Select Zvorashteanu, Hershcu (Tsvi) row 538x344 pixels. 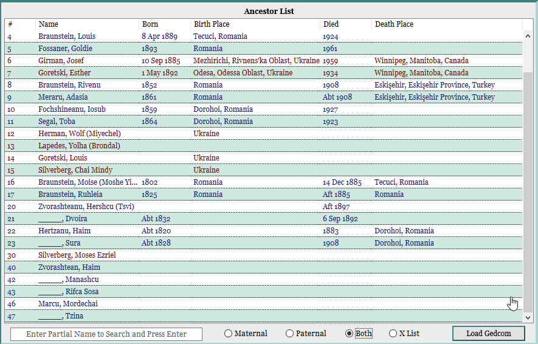click(263, 207)
